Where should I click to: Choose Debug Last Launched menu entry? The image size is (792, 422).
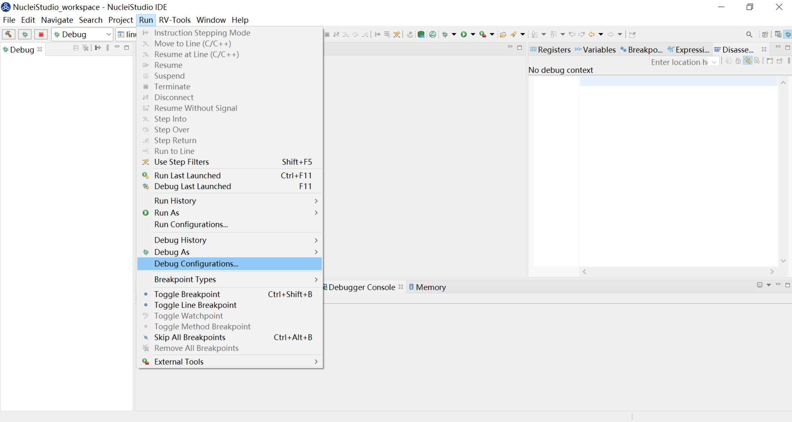click(230, 186)
